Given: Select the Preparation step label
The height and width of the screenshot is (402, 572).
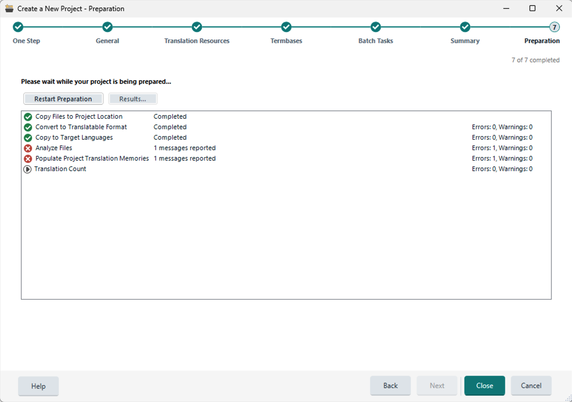Looking at the screenshot, I should coord(542,41).
